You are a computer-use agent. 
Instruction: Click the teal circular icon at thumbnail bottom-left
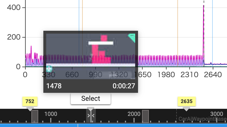[49, 69]
